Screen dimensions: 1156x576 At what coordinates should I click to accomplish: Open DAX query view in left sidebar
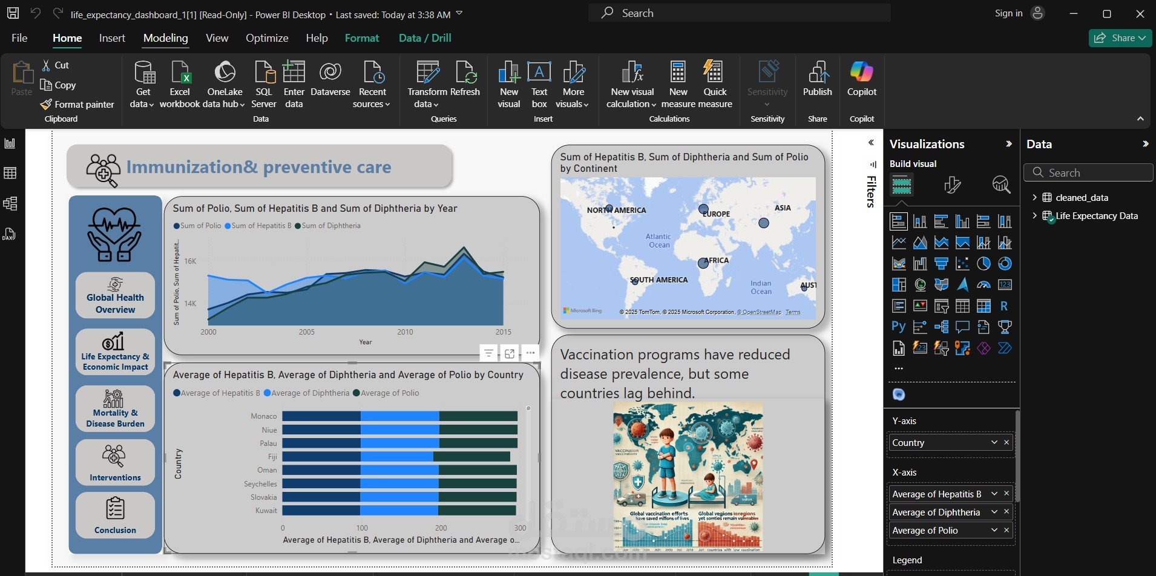coord(10,234)
